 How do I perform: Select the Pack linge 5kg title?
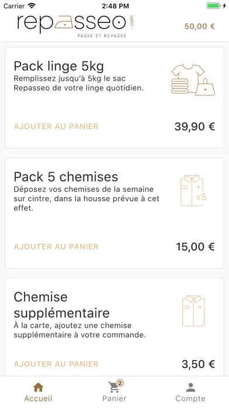(58, 66)
